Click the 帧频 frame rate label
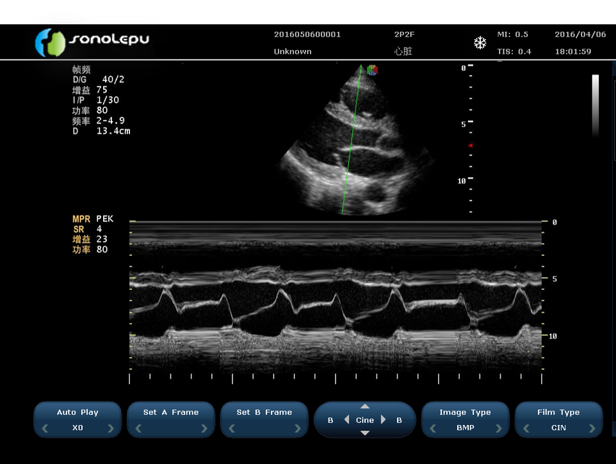This screenshot has width=616, height=464. [81, 70]
